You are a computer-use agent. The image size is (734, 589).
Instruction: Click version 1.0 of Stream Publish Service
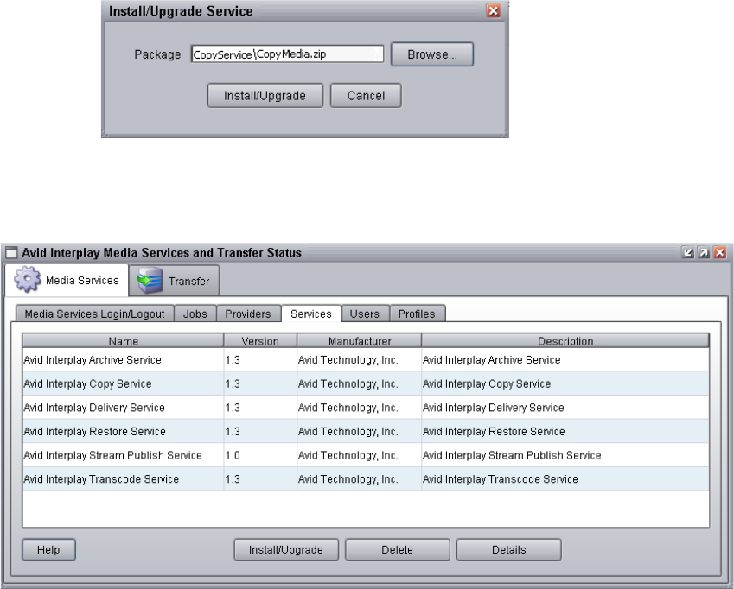tap(260, 455)
